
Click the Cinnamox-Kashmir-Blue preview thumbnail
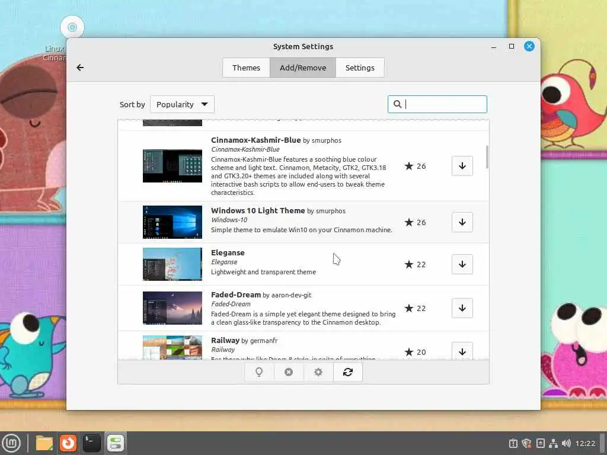click(172, 166)
